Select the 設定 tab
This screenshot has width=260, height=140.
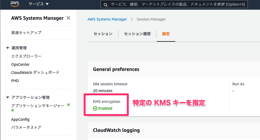166,34
